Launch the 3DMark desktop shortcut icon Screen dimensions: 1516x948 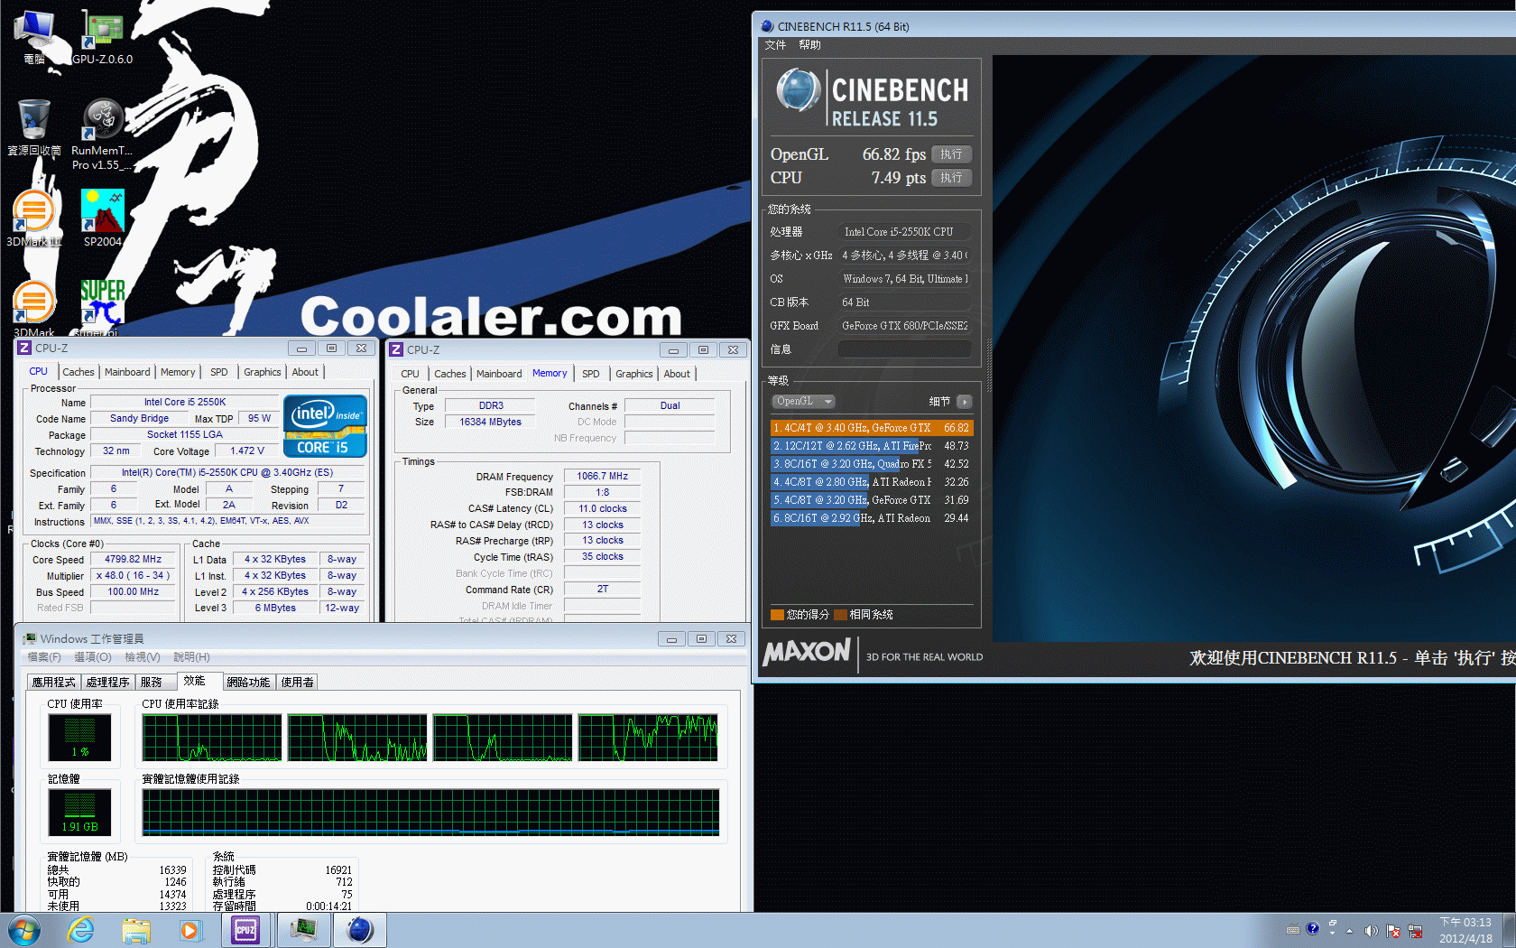[34, 307]
